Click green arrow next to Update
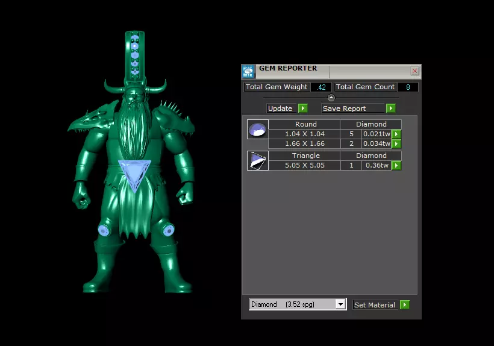Screen dimensions: 494x346 (303, 109)
